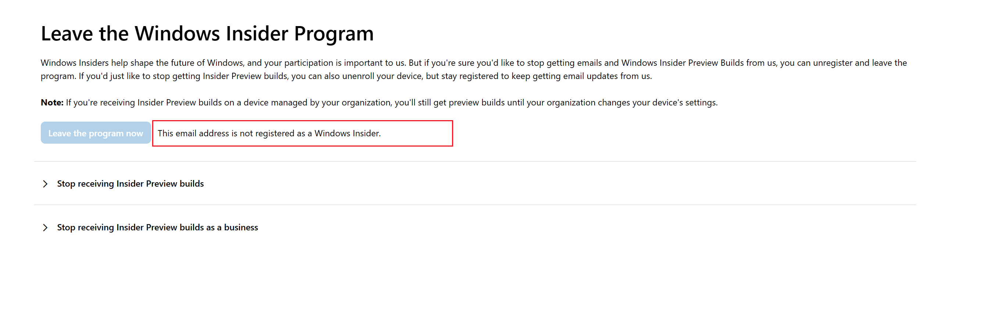
Task: Click Windows Insider Preview Builds text in intro
Action: [x=683, y=63]
